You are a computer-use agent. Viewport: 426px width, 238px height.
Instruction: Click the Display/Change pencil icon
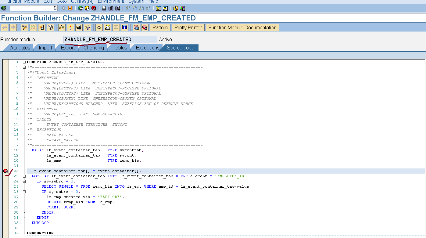[25, 27]
